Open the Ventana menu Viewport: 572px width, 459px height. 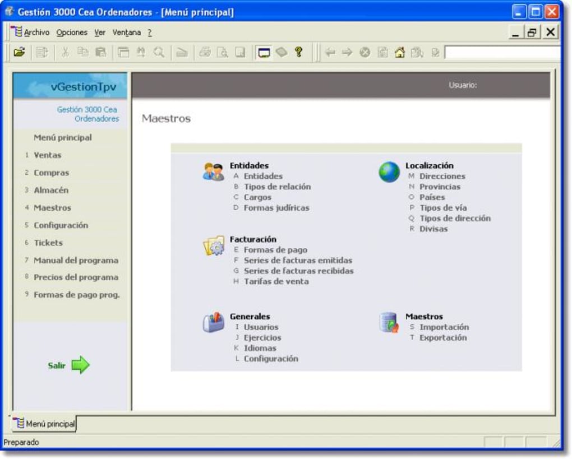[127, 33]
